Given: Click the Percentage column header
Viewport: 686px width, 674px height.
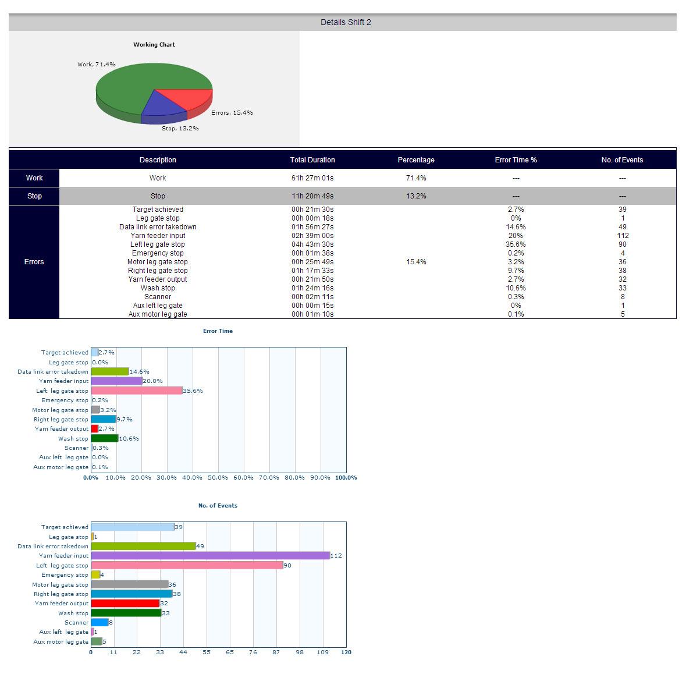Looking at the screenshot, I should (x=416, y=160).
